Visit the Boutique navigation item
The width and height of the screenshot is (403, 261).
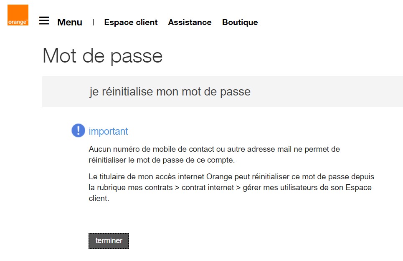pyautogui.click(x=240, y=23)
